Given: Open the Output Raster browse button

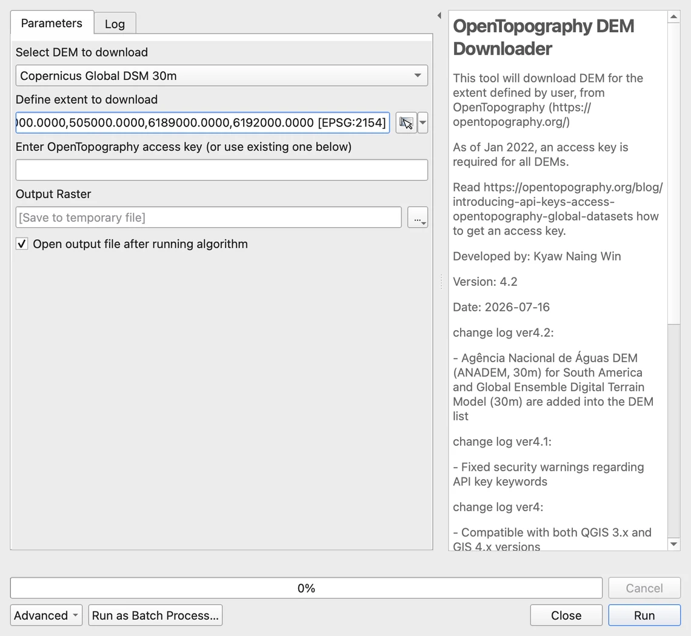Looking at the screenshot, I should [418, 217].
